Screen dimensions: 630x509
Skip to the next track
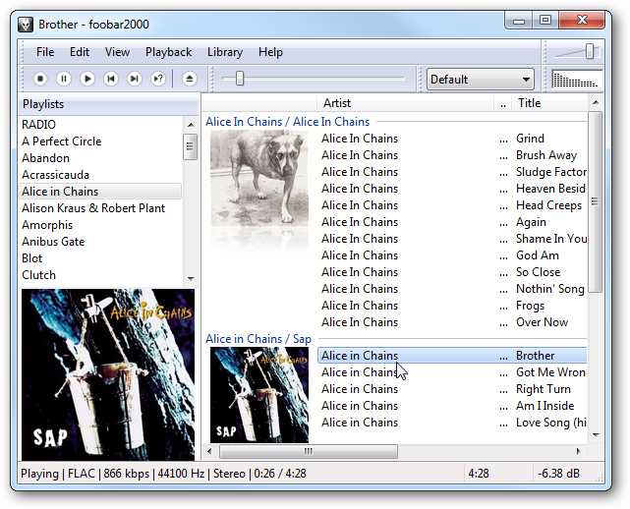tap(135, 79)
